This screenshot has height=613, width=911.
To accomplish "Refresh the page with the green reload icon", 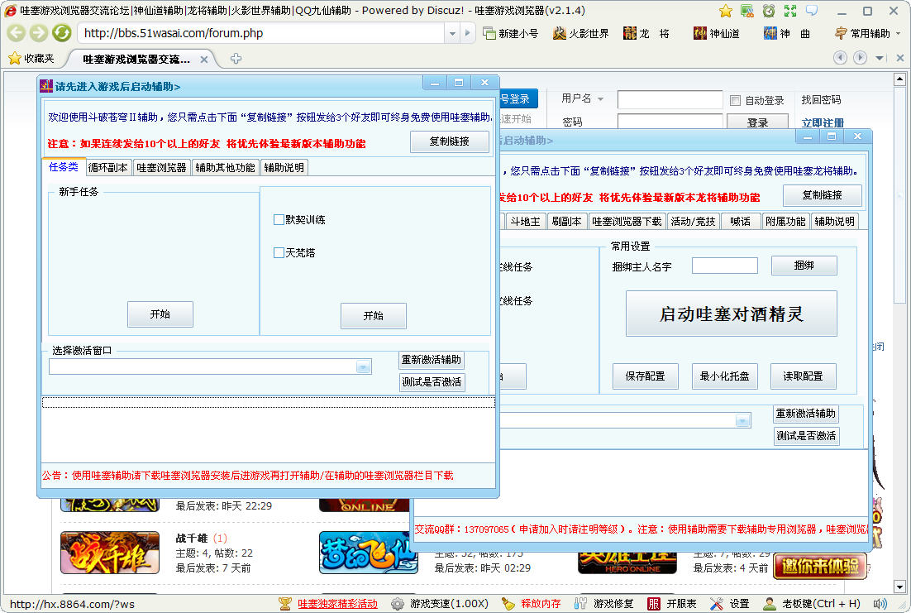I will tap(61, 32).
